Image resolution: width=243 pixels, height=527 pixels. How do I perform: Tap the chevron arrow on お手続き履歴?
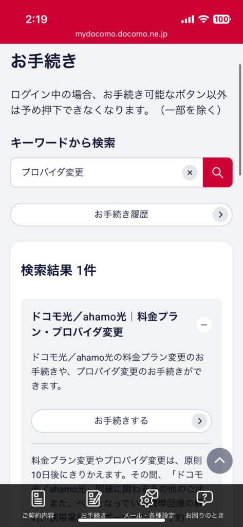(220, 215)
